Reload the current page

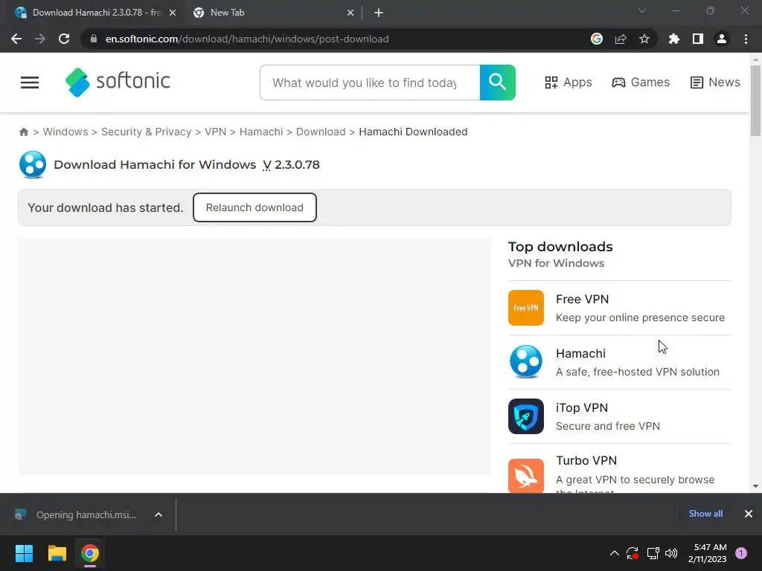(x=64, y=39)
